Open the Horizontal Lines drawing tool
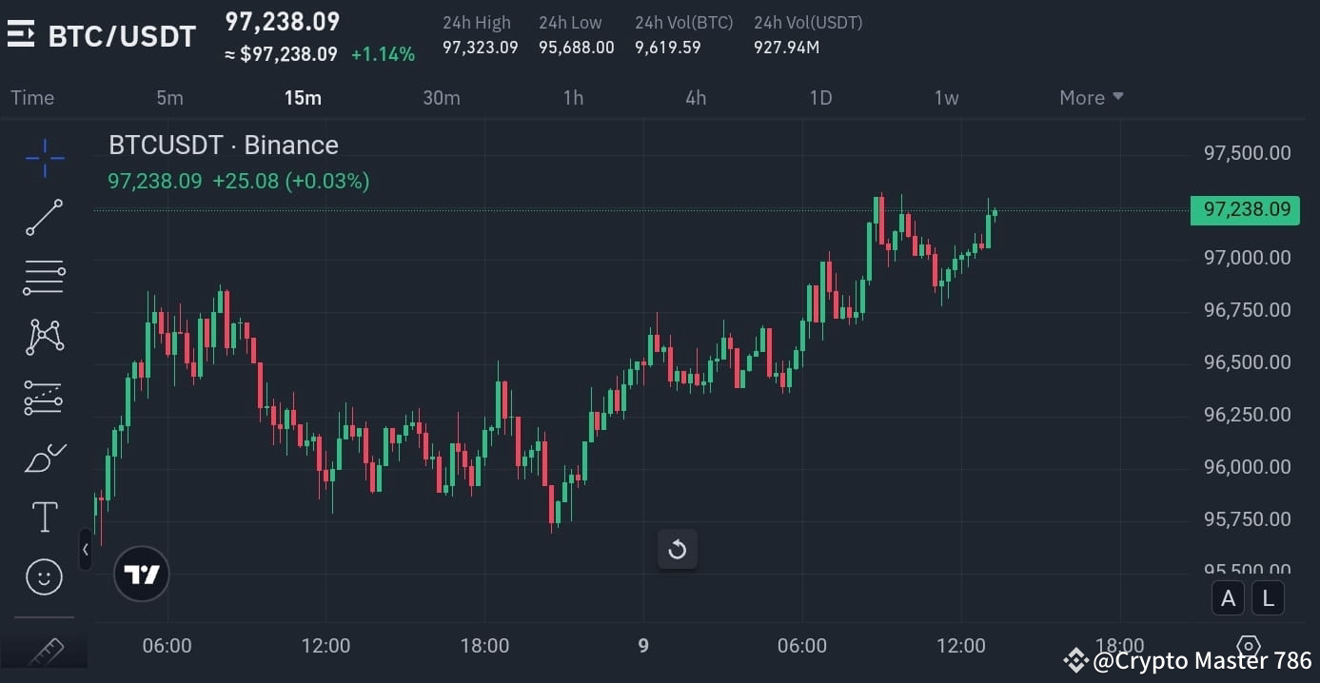The height and width of the screenshot is (683, 1320). 44,277
